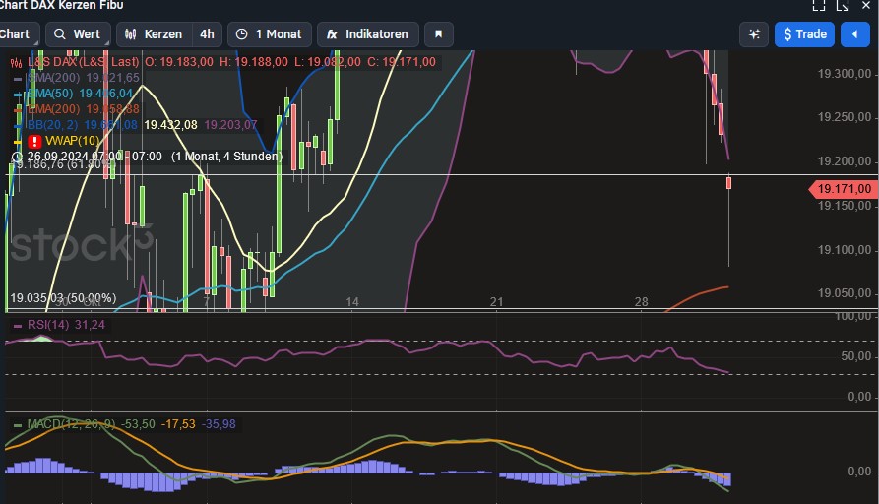Click the date label 21 on time axis
The width and height of the screenshot is (879, 504).
point(497,302)
